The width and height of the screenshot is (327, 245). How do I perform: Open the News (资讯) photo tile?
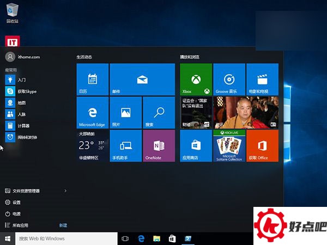246,113
